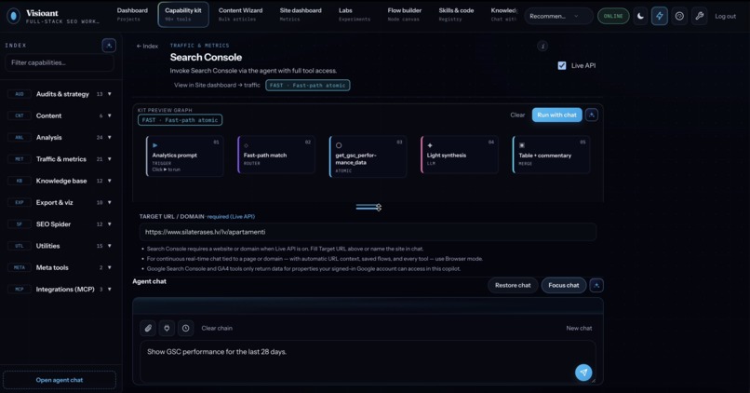Send the chat message with paper plane
Viewport: 750px width, 393px height.
[583, 372]
